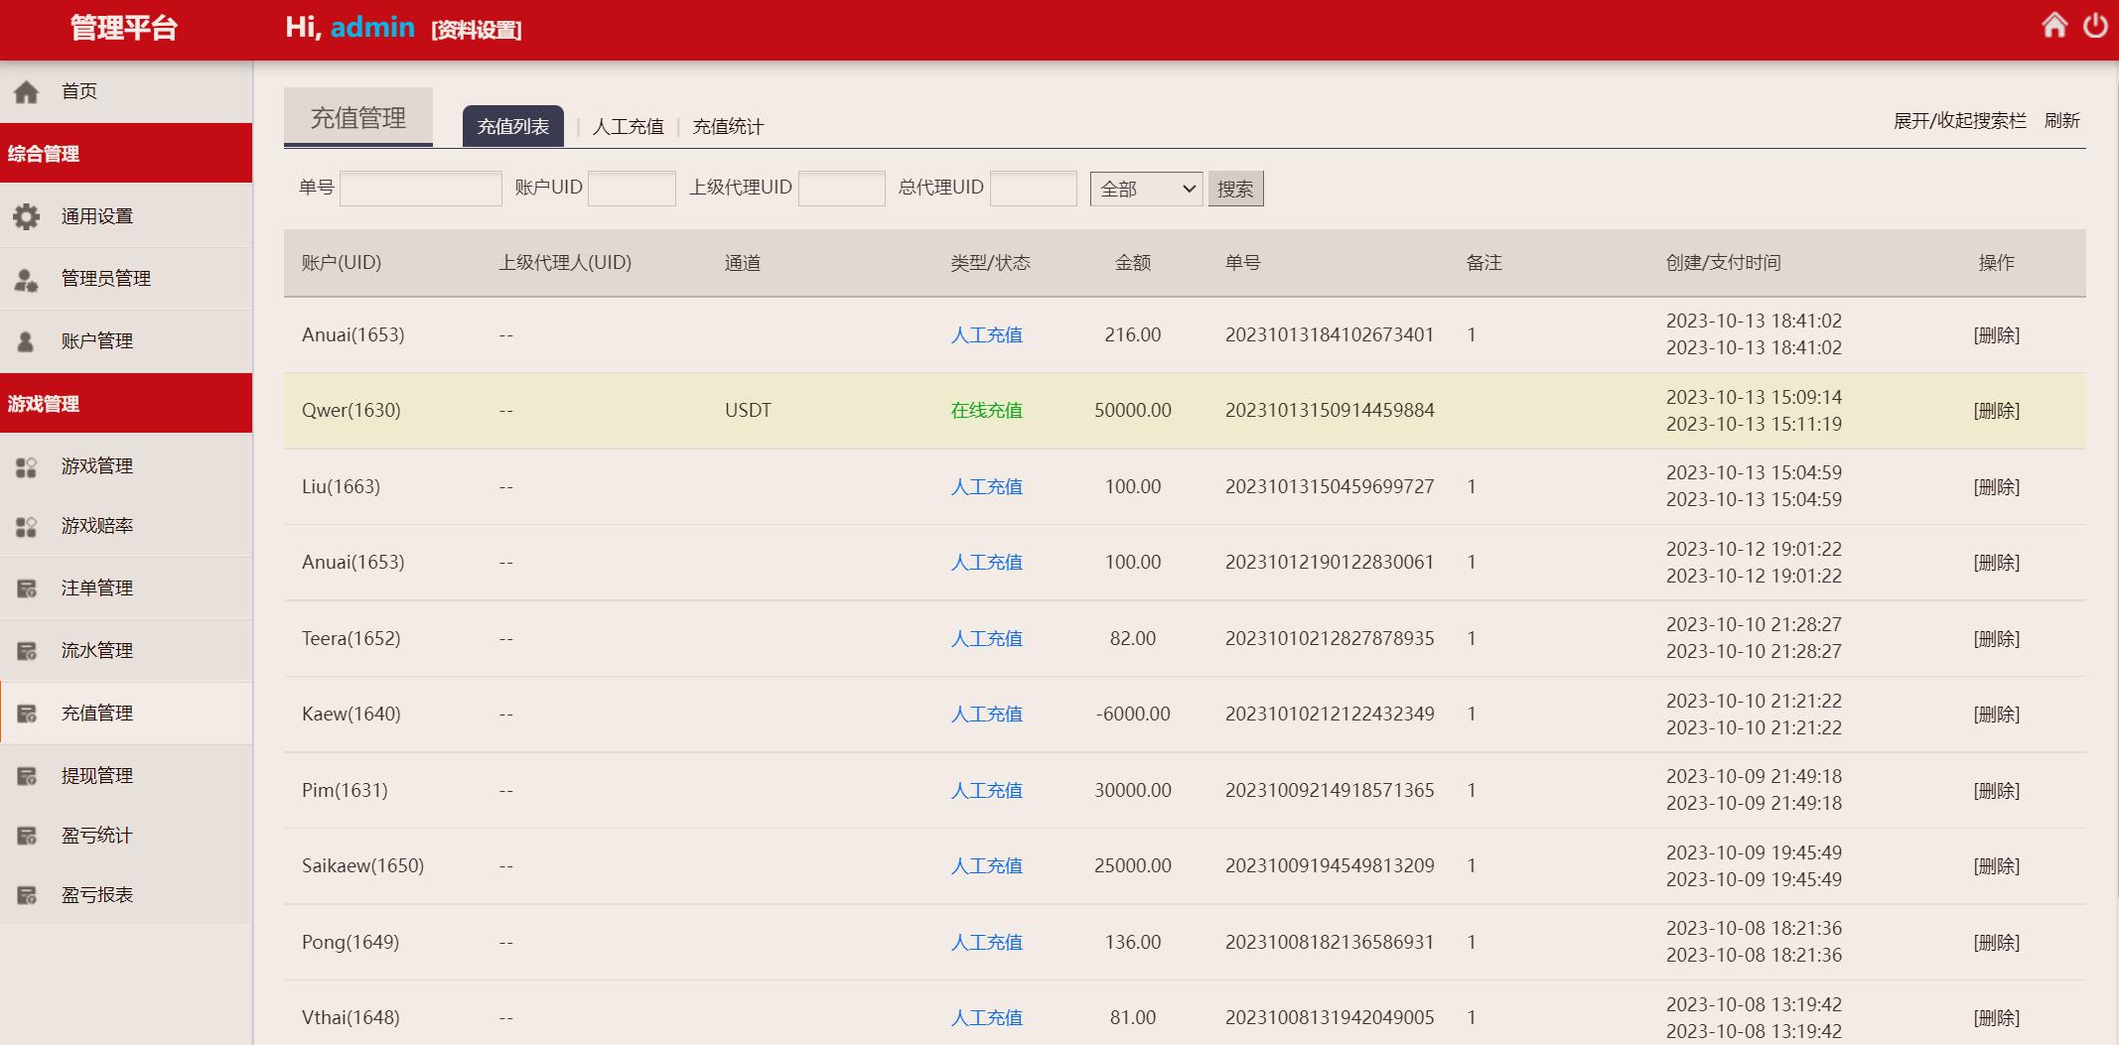Open 提现管理 menu item

(x=126, y=776)
